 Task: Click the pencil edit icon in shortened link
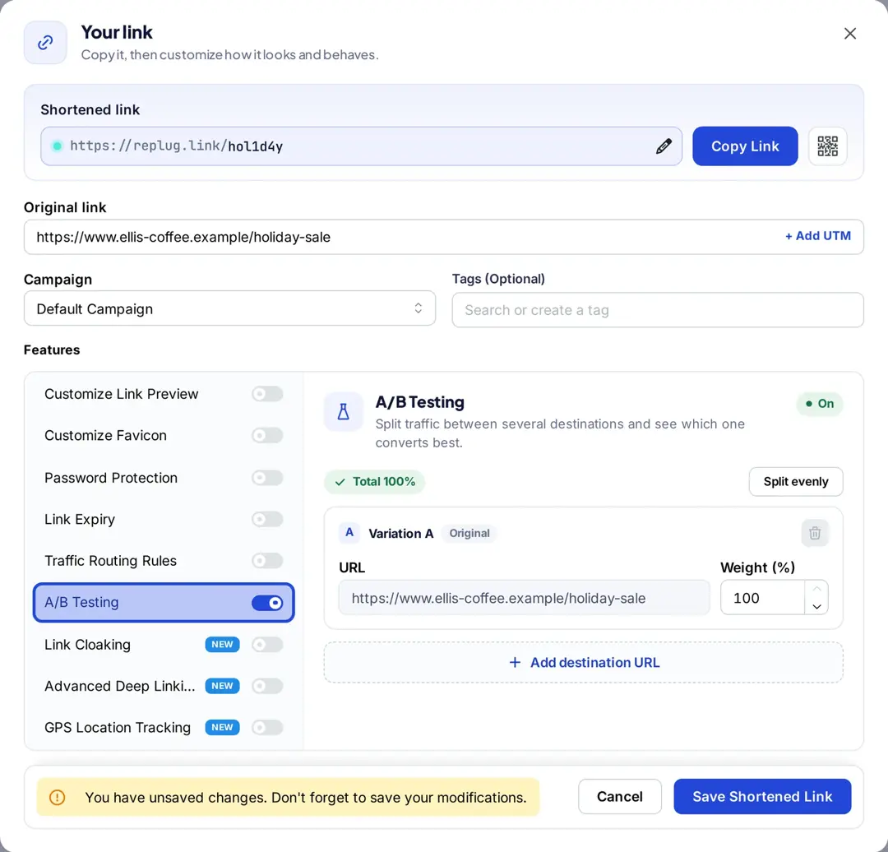(664, 146)
